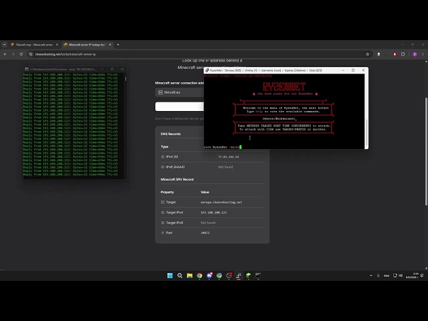Viewport: 428px width, 321px height.
Task: Switch to the Tikicraft smp browser tab
Action: pyautogui.click(x=34, y=45)
